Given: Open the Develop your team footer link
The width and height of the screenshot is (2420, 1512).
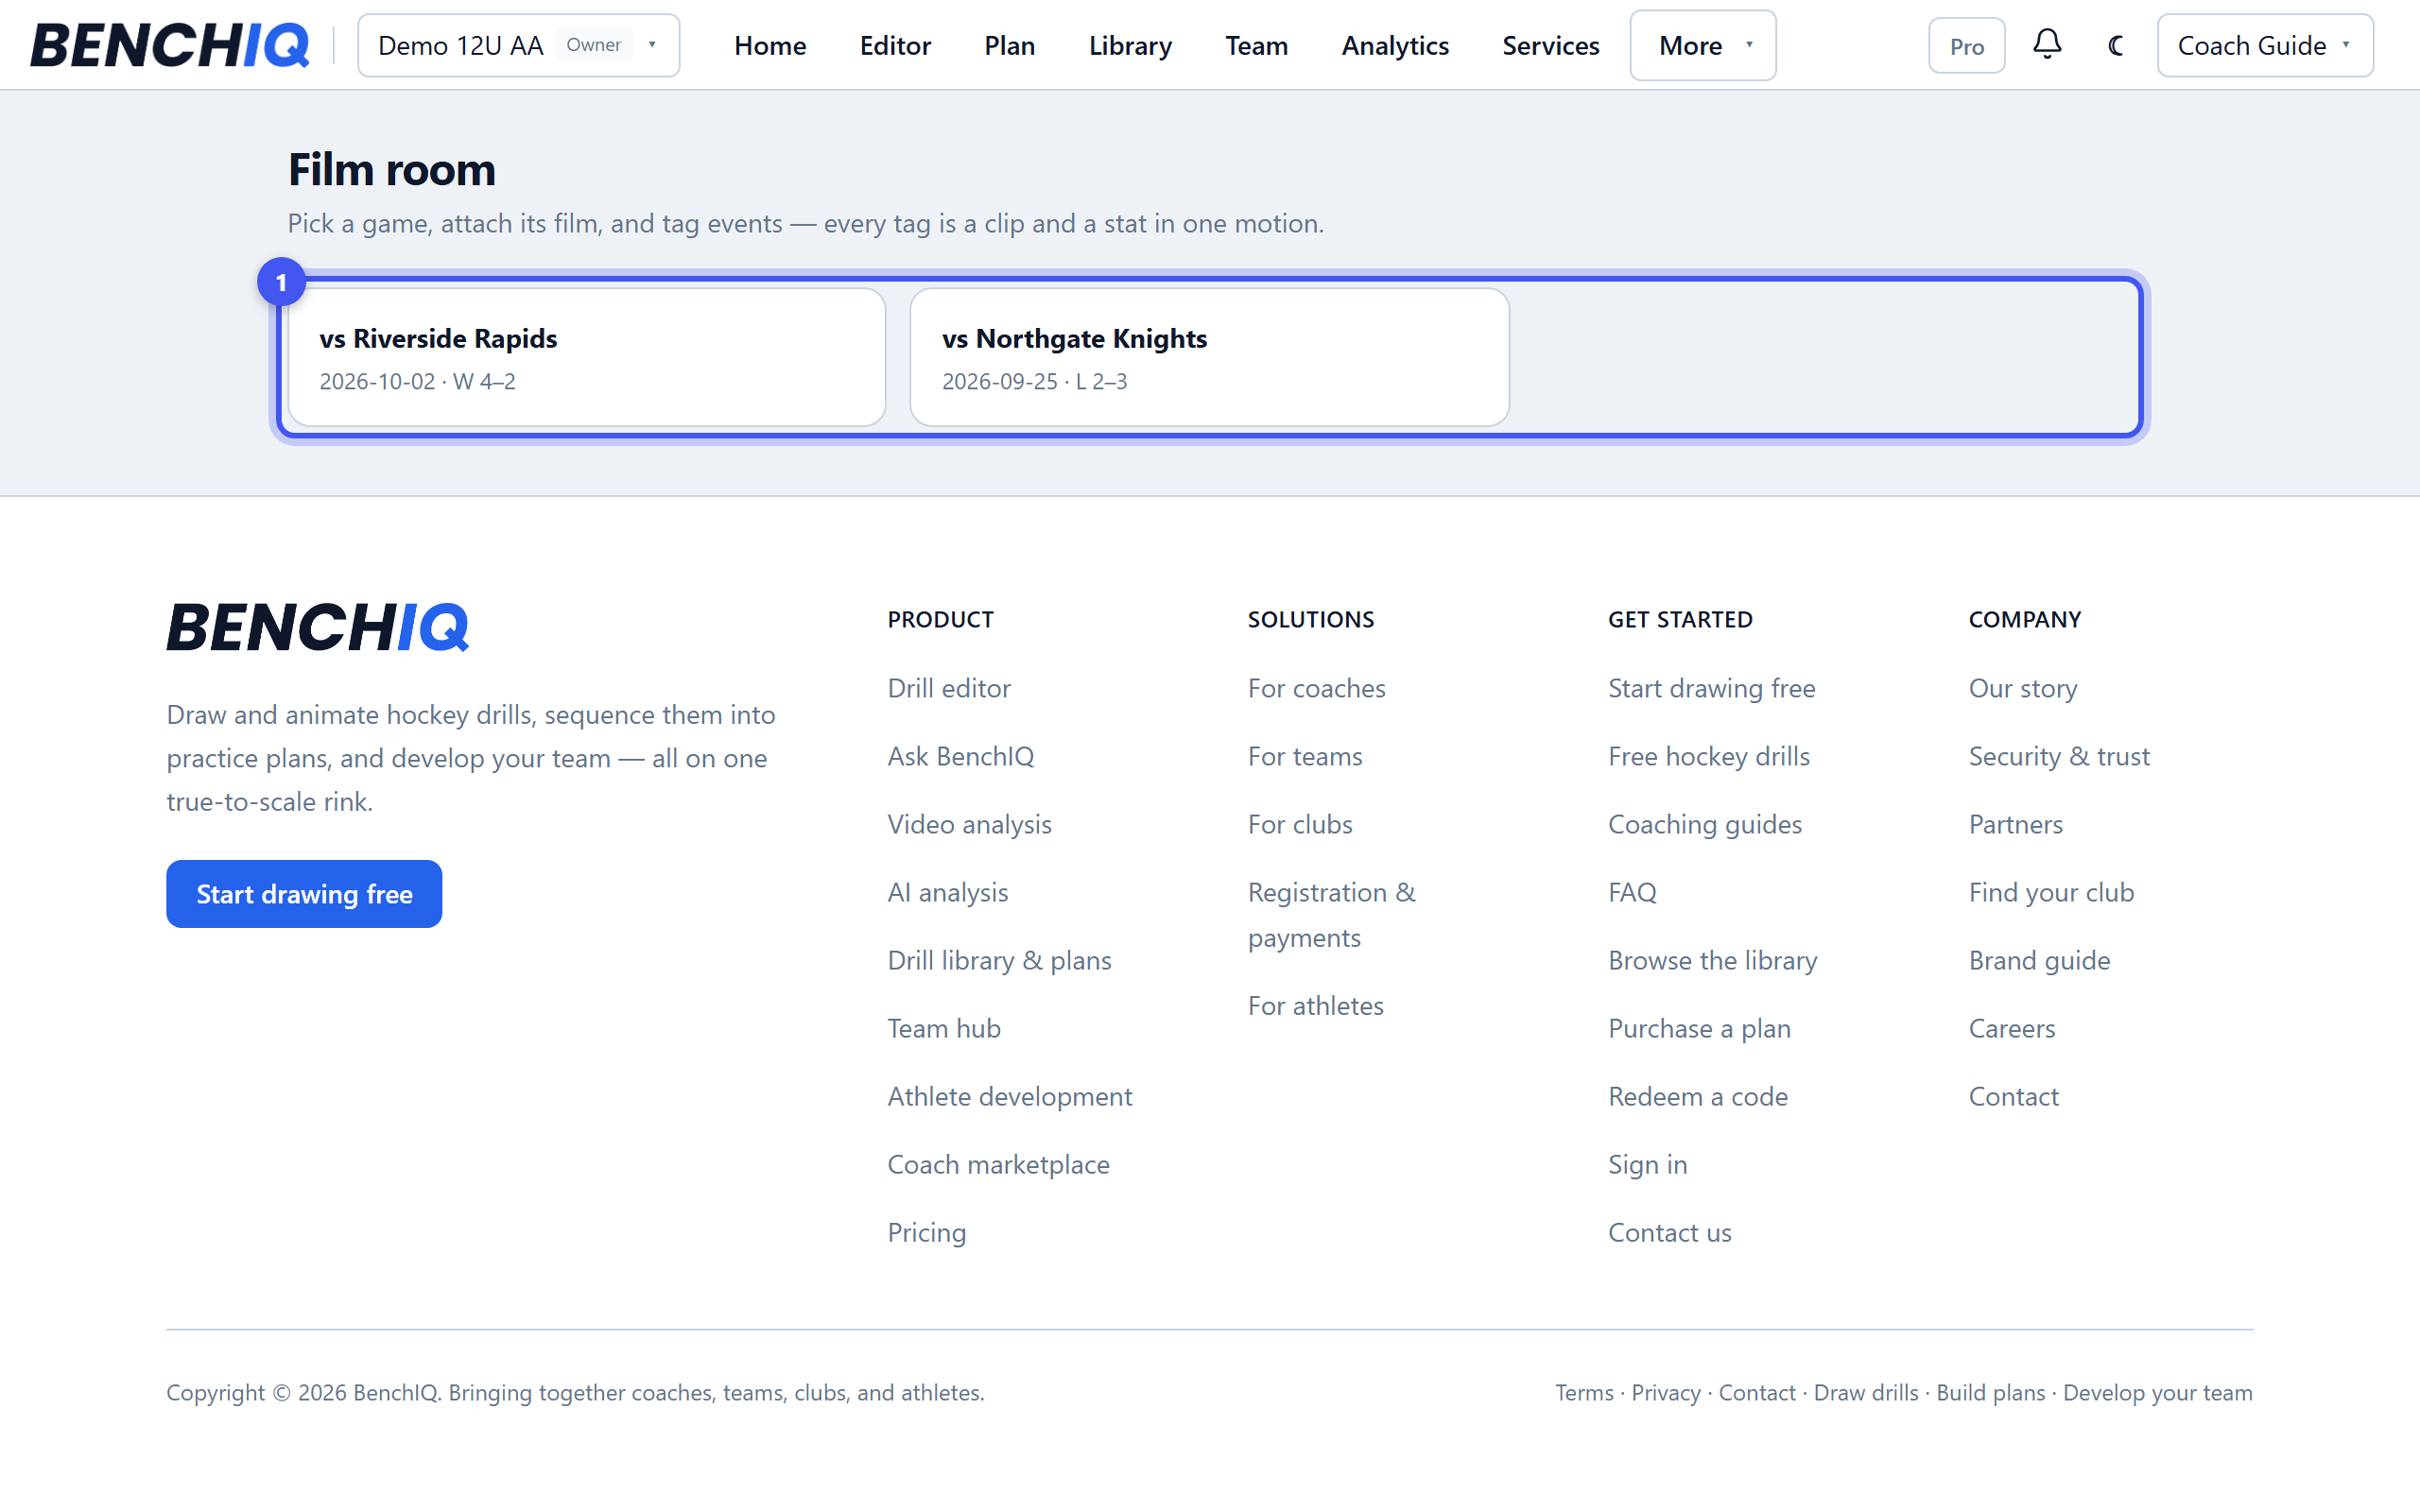Looking at the screenshot, I should click(2157, 1392).
